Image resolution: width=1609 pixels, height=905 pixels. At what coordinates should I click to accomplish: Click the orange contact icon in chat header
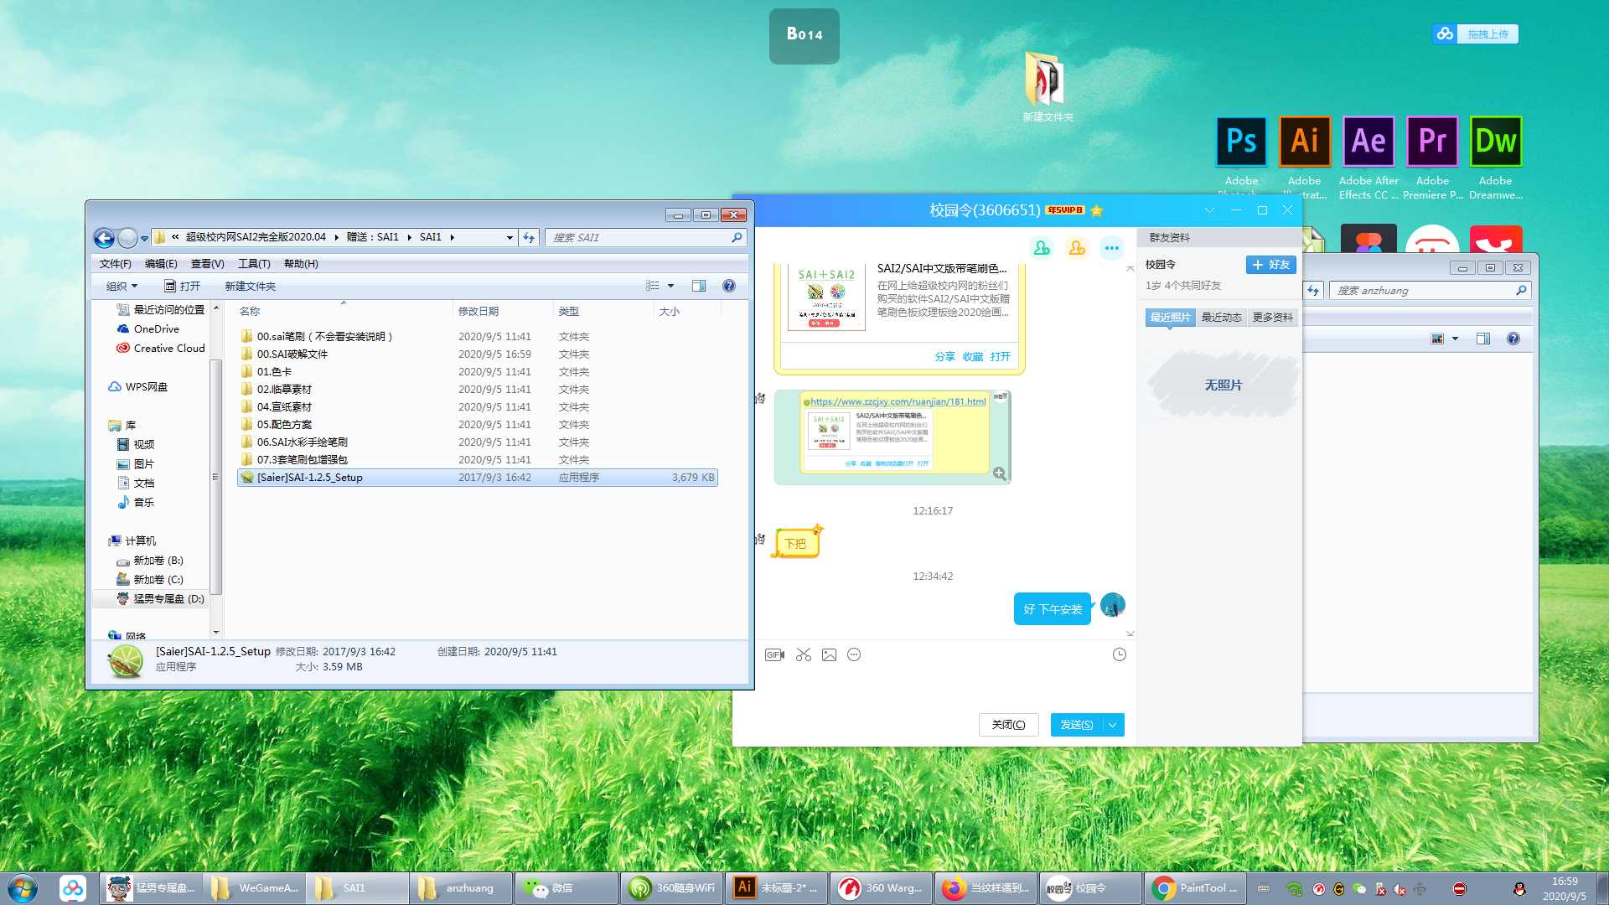click(x=1077, y=248)
